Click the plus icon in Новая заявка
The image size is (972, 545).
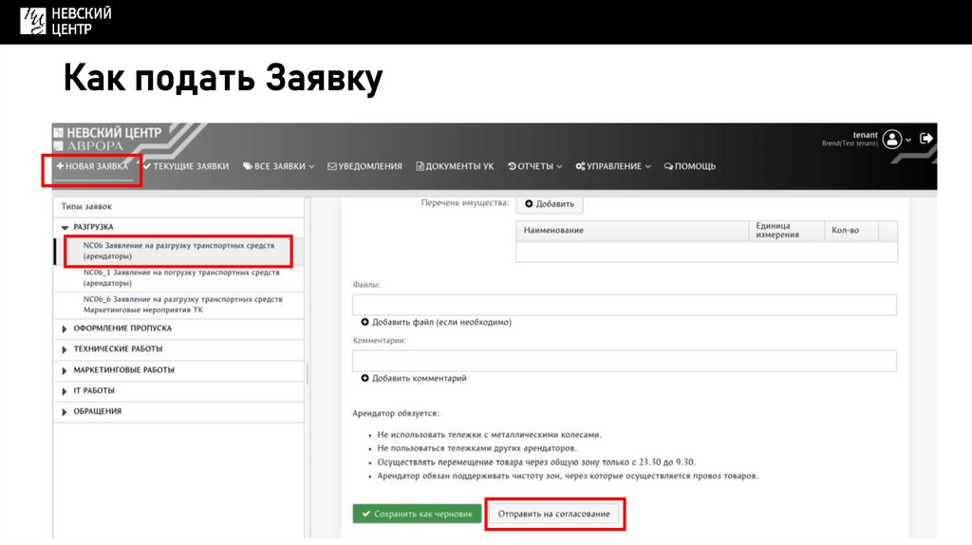pos(60,166)
